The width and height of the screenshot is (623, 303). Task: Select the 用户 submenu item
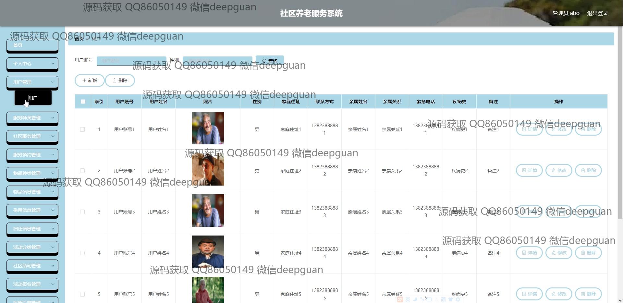(x=33, y=98)
